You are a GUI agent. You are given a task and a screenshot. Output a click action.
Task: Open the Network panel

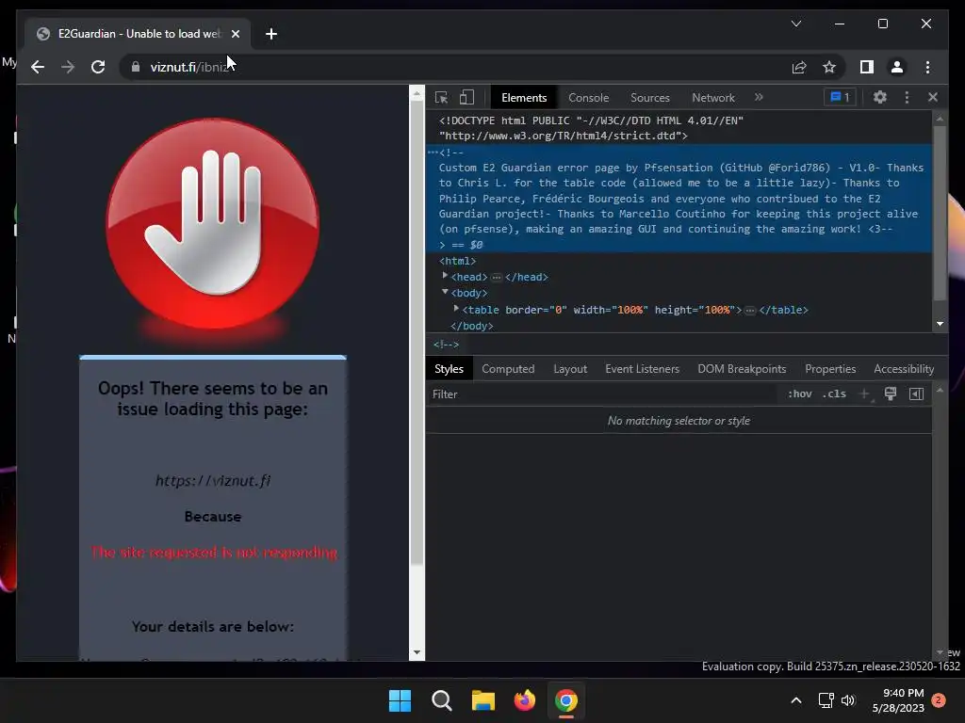coord(712,98)
